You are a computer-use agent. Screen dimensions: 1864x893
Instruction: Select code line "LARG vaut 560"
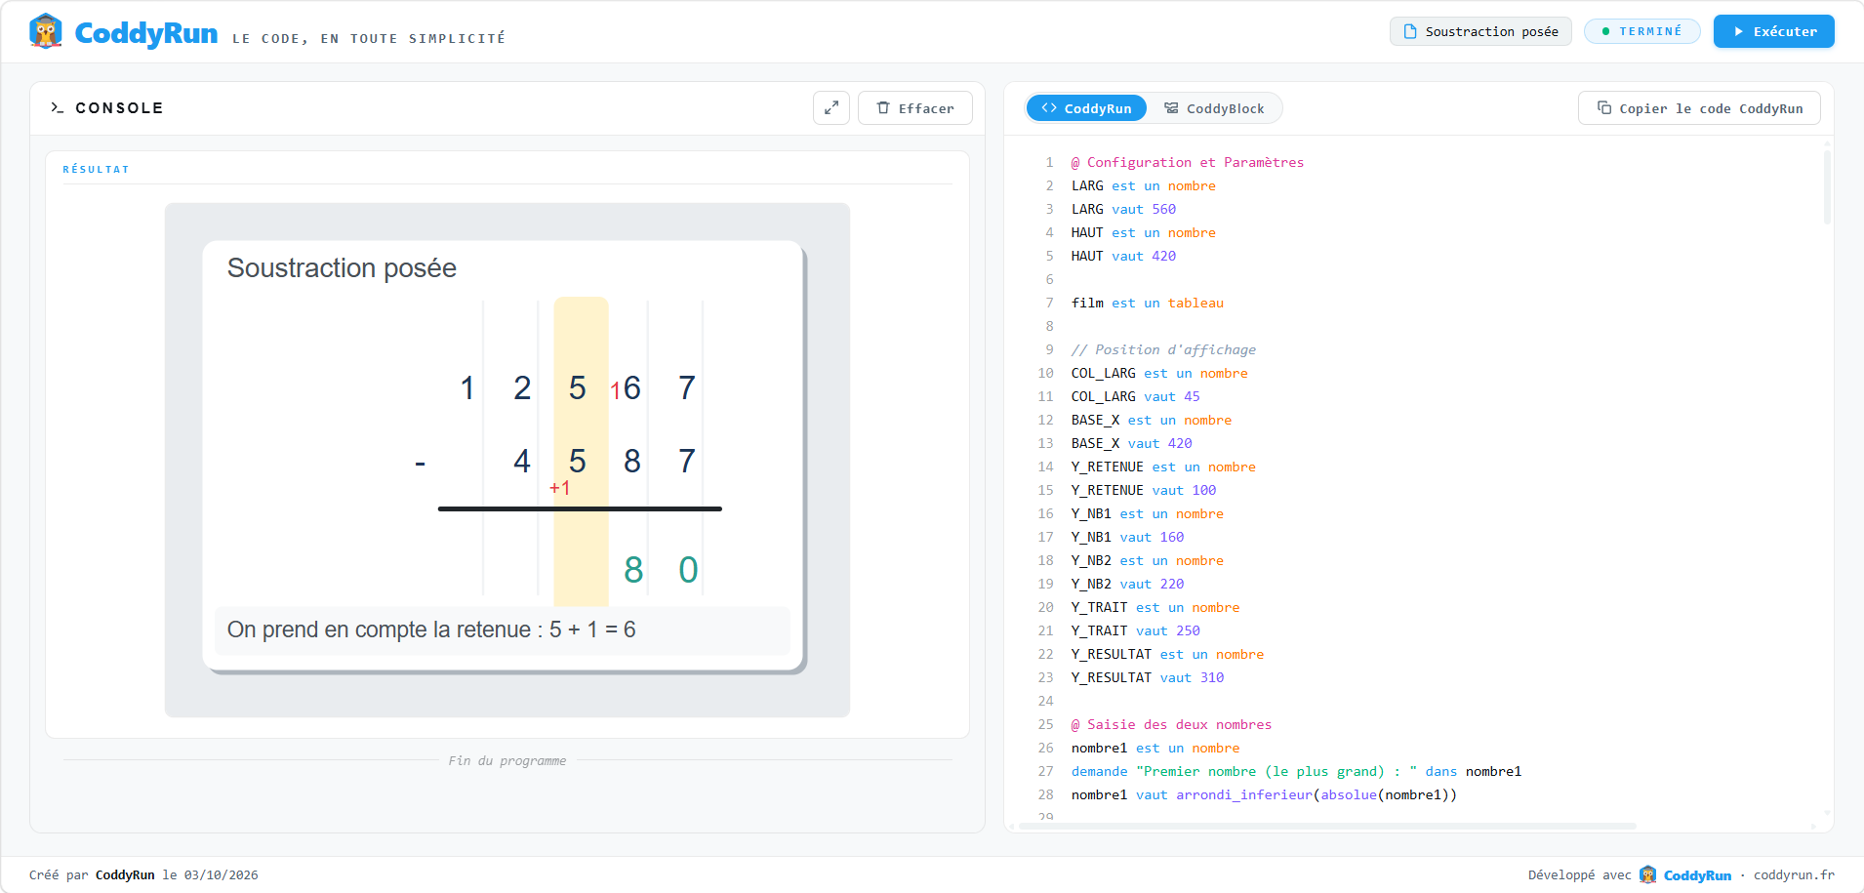(x=1123, y=209)
